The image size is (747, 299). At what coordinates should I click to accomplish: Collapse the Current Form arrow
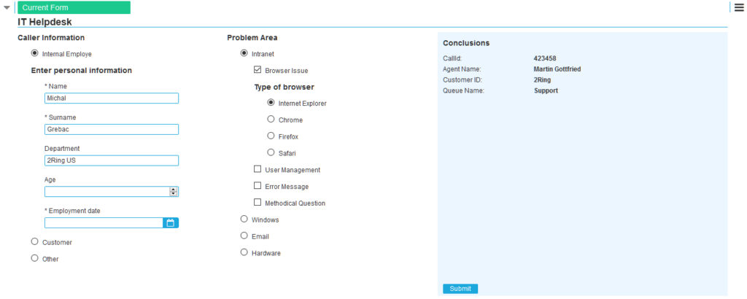click(x=7, y=8)
